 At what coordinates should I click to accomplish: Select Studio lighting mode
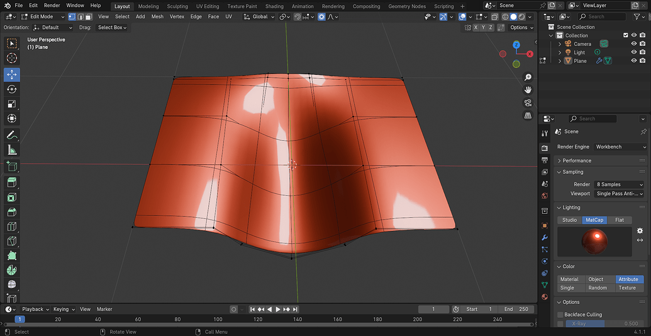coord(570,220)
